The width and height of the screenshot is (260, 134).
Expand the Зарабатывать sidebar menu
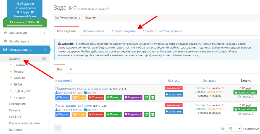[x=25, y=41]
